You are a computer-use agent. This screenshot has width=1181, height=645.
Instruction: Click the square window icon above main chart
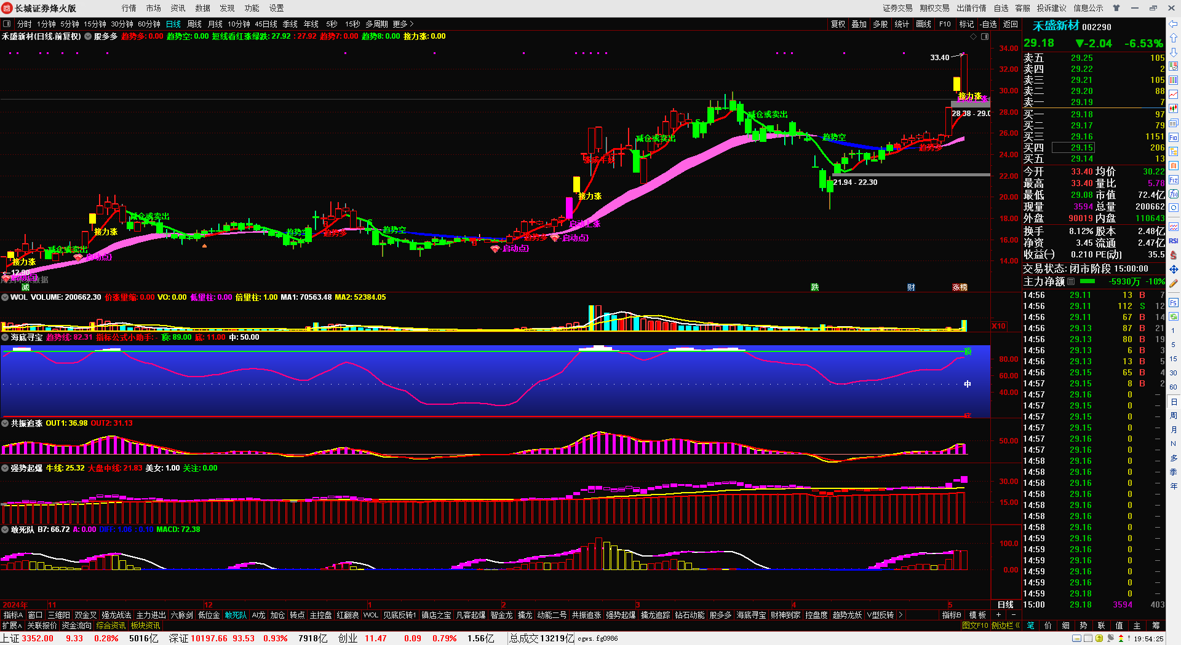[x=985, y=37]
